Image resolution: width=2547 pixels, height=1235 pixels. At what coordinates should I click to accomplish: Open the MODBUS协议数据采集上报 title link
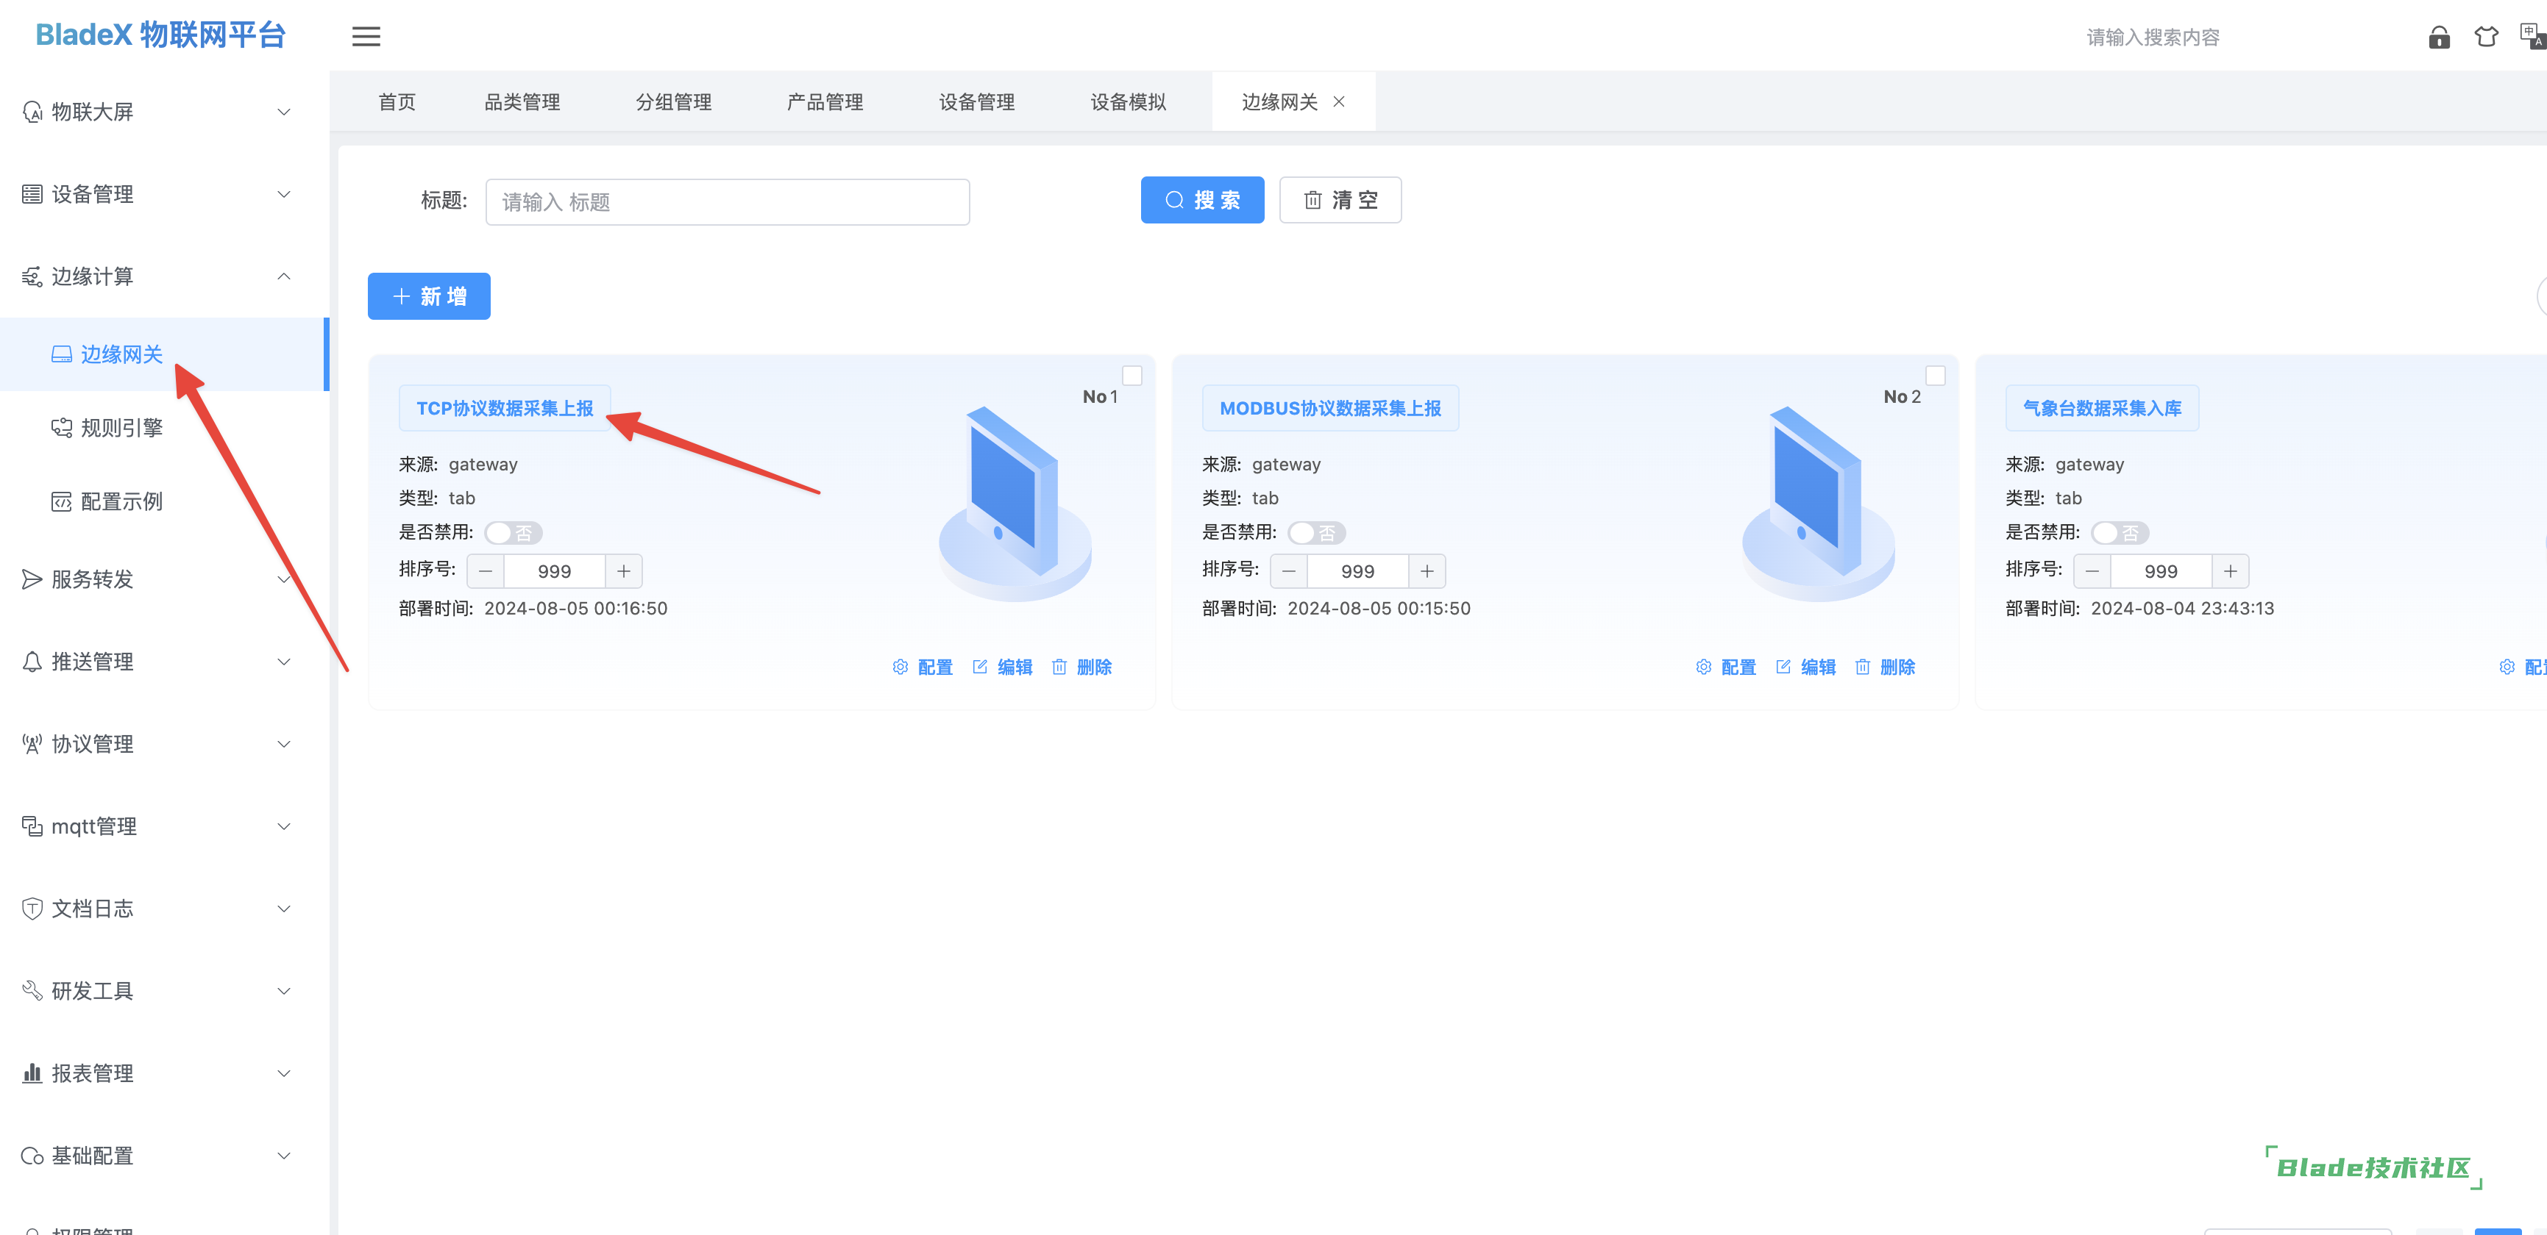(1330, 408)
